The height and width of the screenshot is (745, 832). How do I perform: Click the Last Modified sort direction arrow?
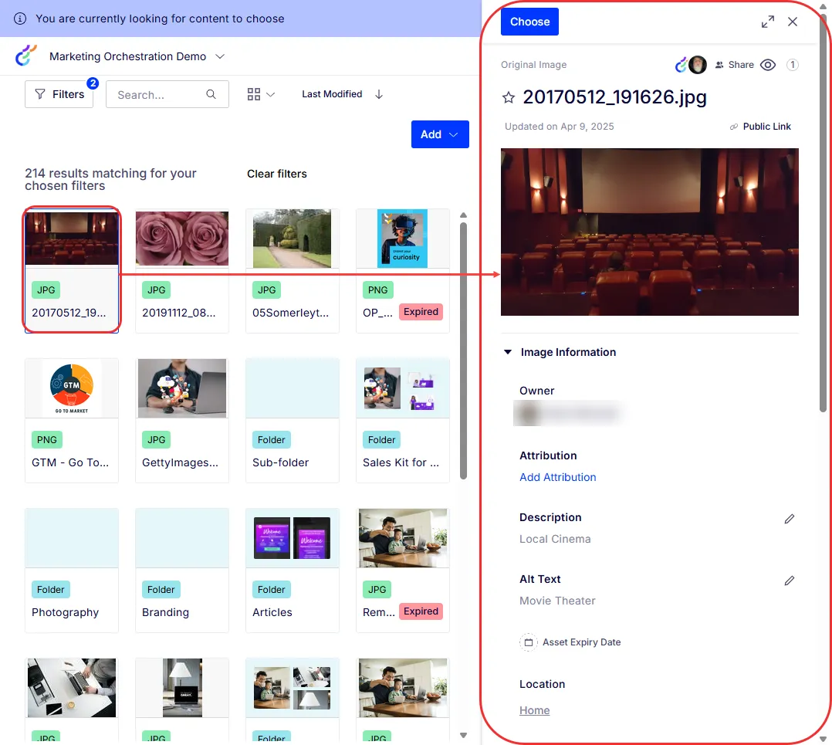point(378,94)
